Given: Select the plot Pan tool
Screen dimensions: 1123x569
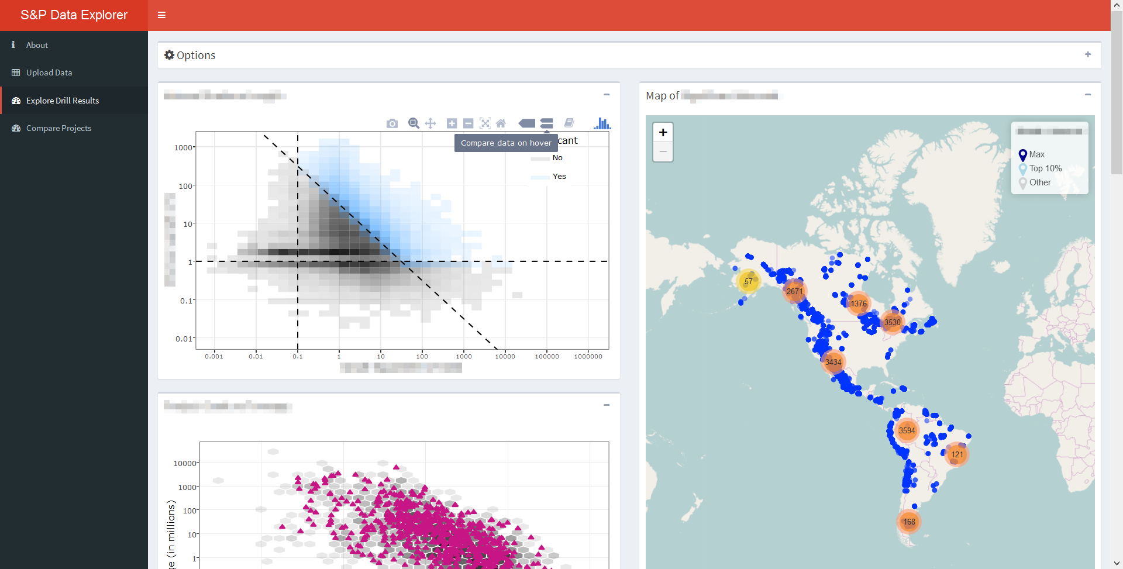Looking at the screenshot, I should click(430, 123).
